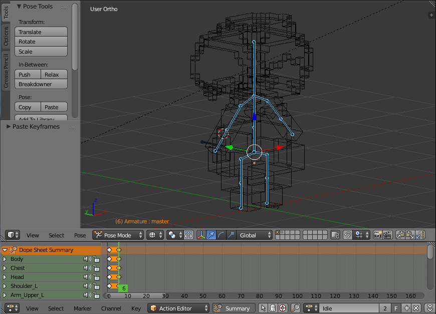Click the Rotate transform button
This screenshot has height=314, width=436.
41,42
